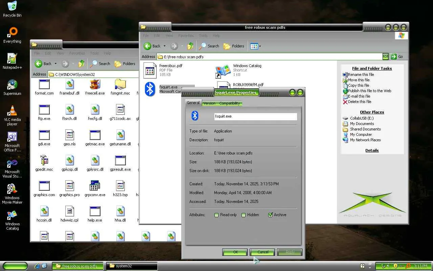
Task: Click Search in the system32 window toolbar
Action: tap(100, 64)
